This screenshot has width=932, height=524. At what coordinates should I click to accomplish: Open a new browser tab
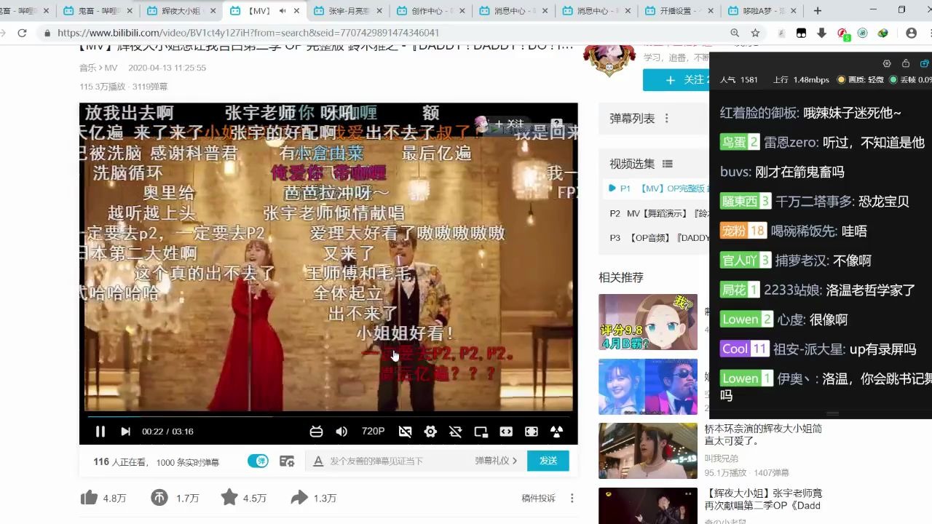(818, 11)
